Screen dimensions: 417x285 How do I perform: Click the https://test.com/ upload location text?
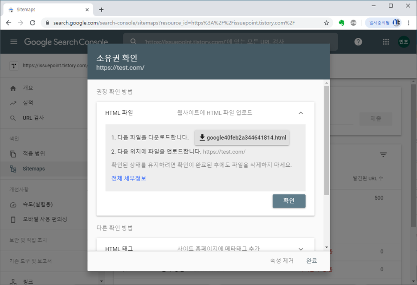(x=224, y=152)
